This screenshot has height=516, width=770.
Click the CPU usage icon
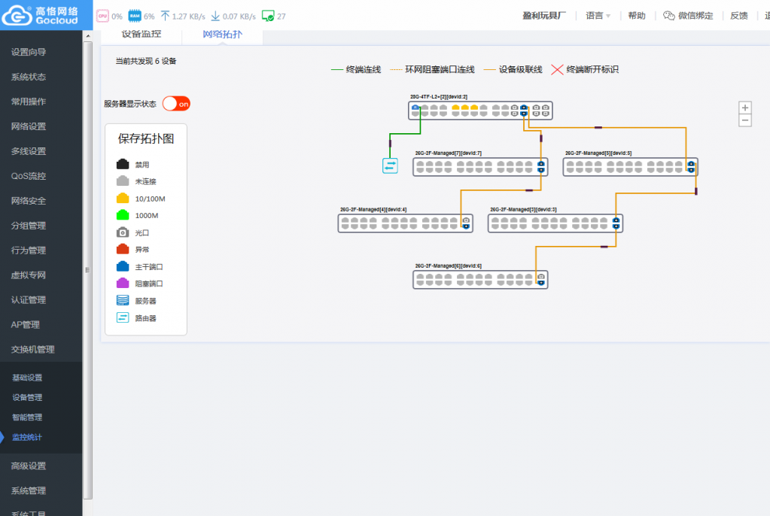point(102,16)
